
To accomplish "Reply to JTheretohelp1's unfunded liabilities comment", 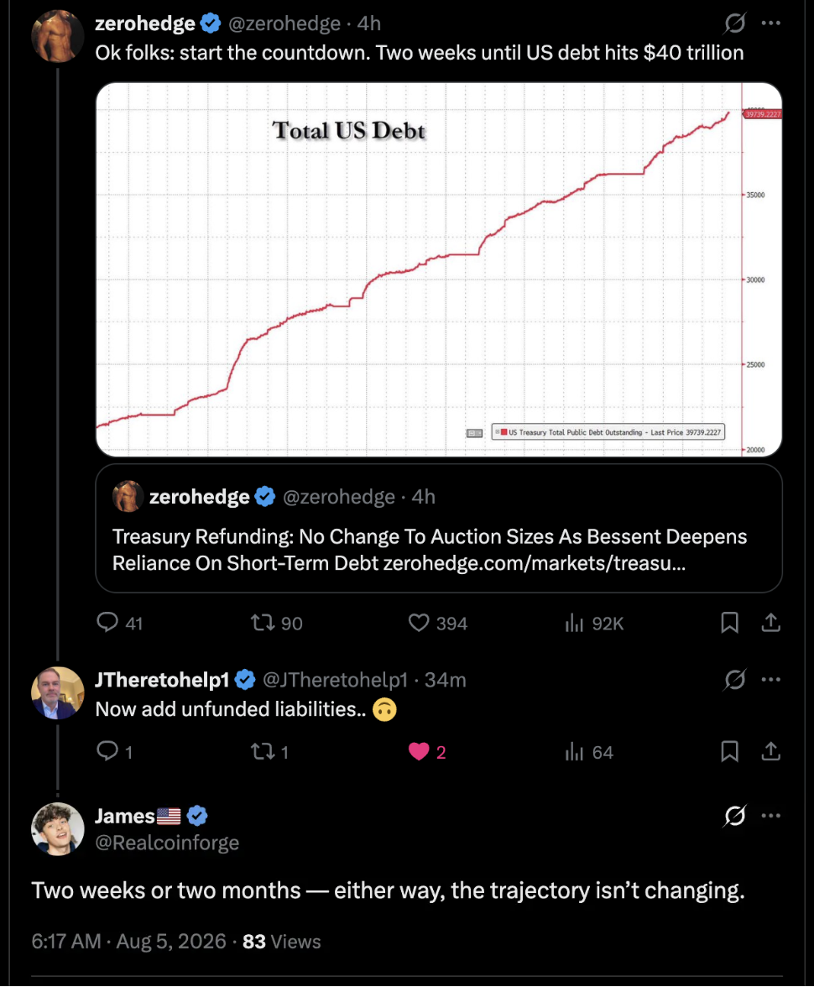I will pos(107,751).
